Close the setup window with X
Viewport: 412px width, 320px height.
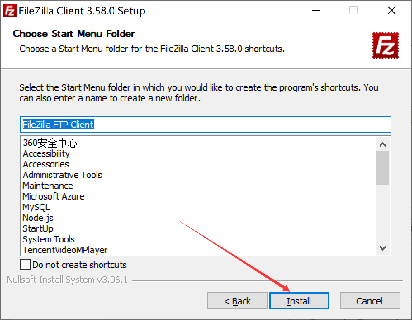[x=392, y=10]
